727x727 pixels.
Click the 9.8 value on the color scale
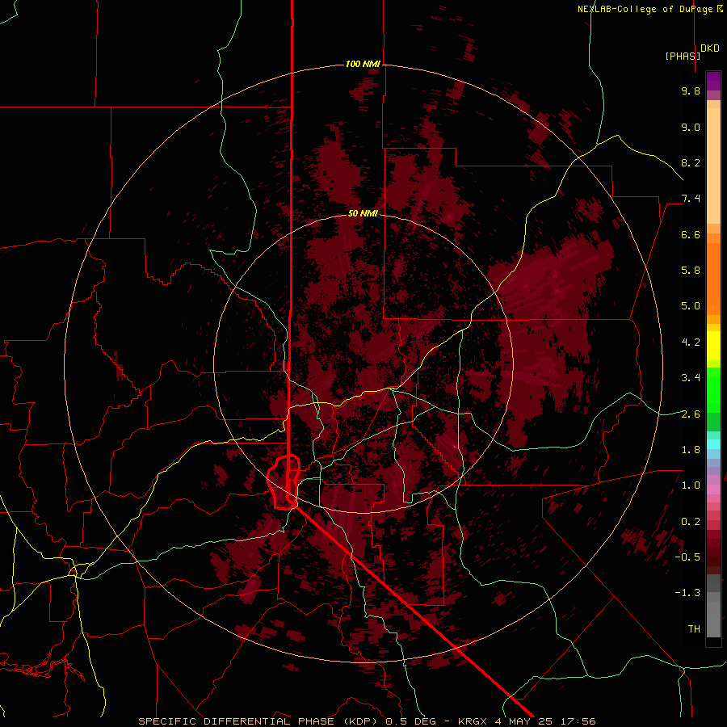tap(691, 90)
